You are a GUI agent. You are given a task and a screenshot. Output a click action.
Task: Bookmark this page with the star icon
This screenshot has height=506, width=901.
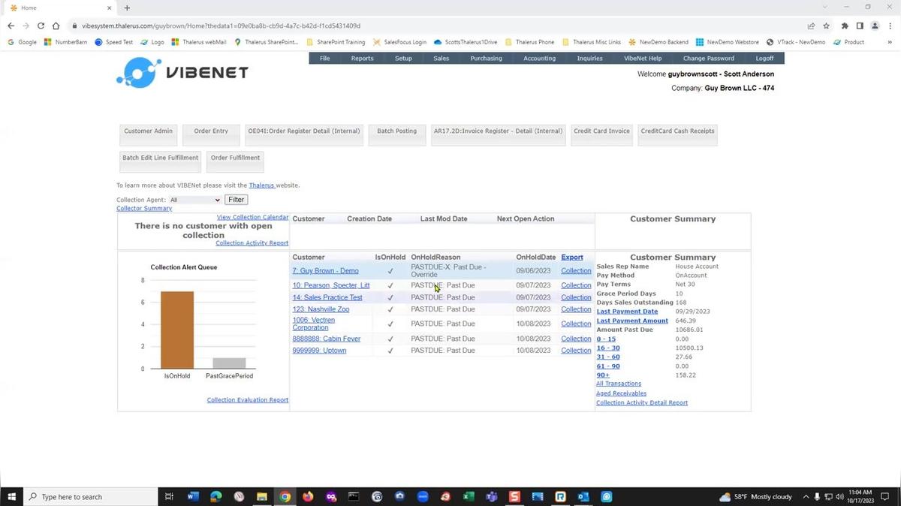(827, 26)
